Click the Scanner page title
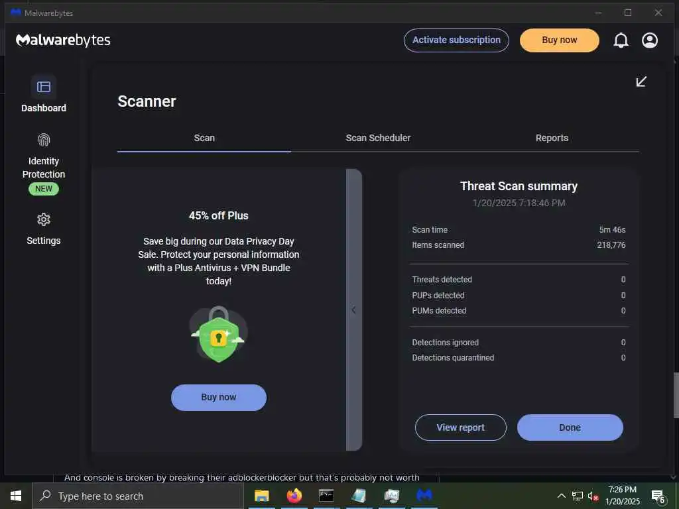Screen dimensions: 679x509 [147, 101]
